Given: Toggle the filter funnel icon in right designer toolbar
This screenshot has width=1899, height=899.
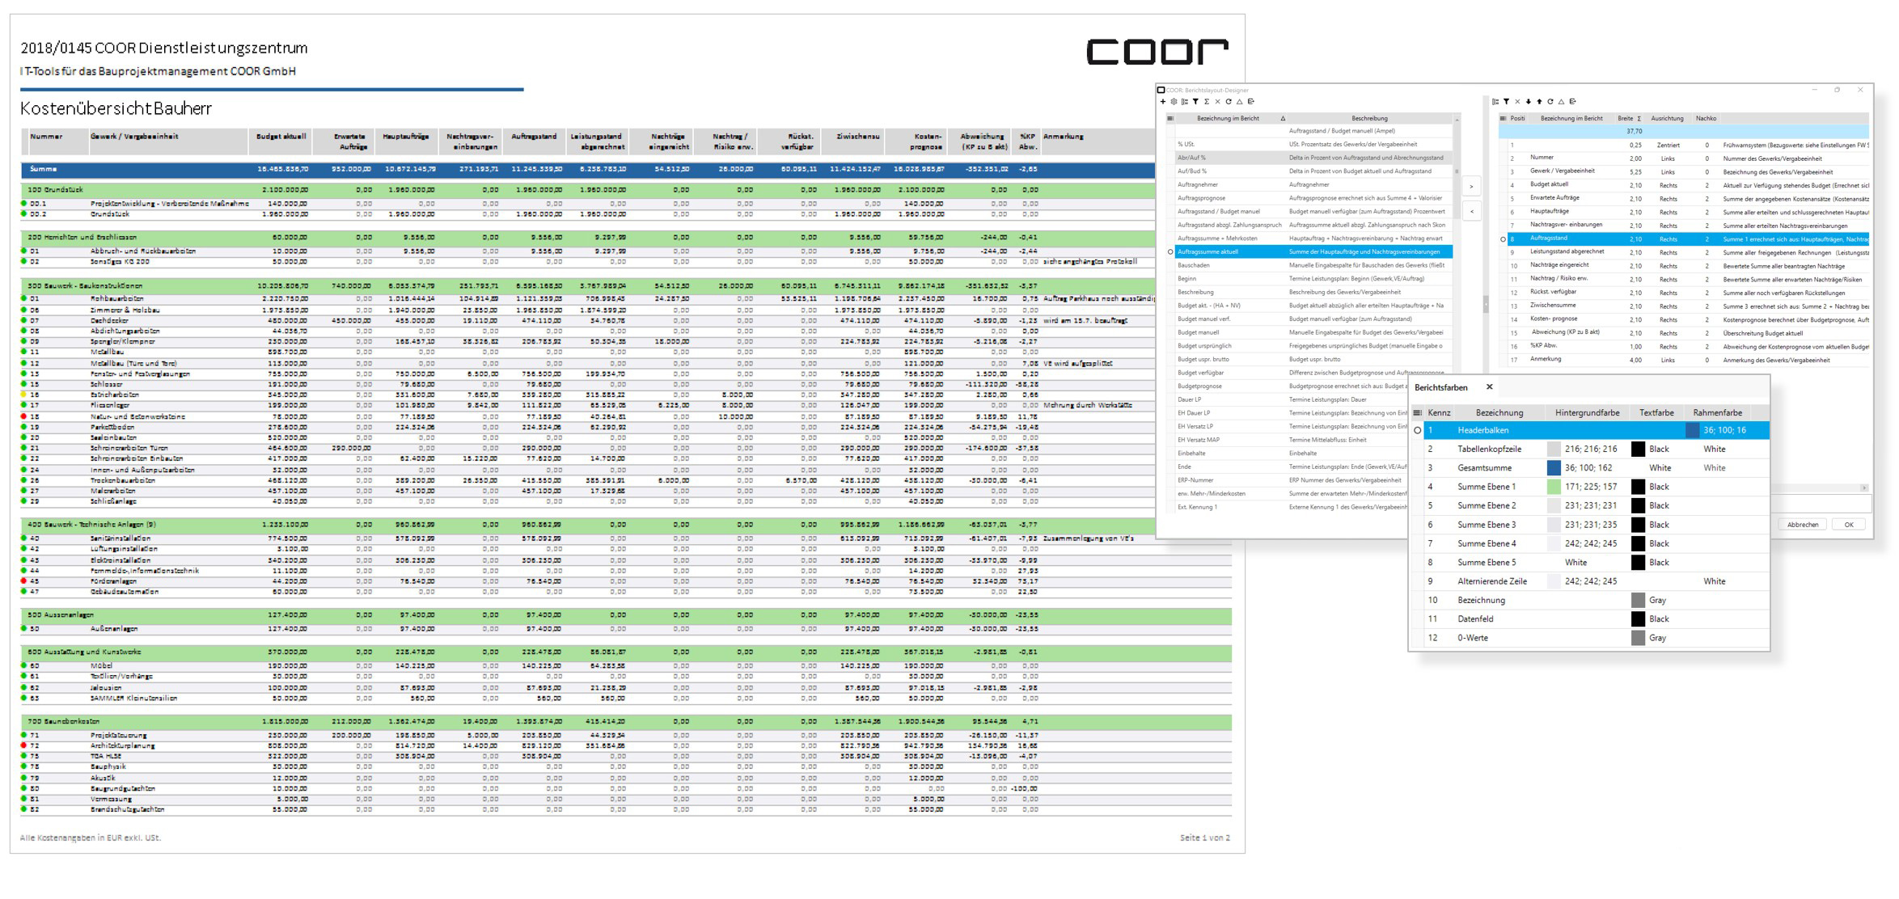Looking at the screenshot, I should pyautogui.click(x=1506, y=102).
